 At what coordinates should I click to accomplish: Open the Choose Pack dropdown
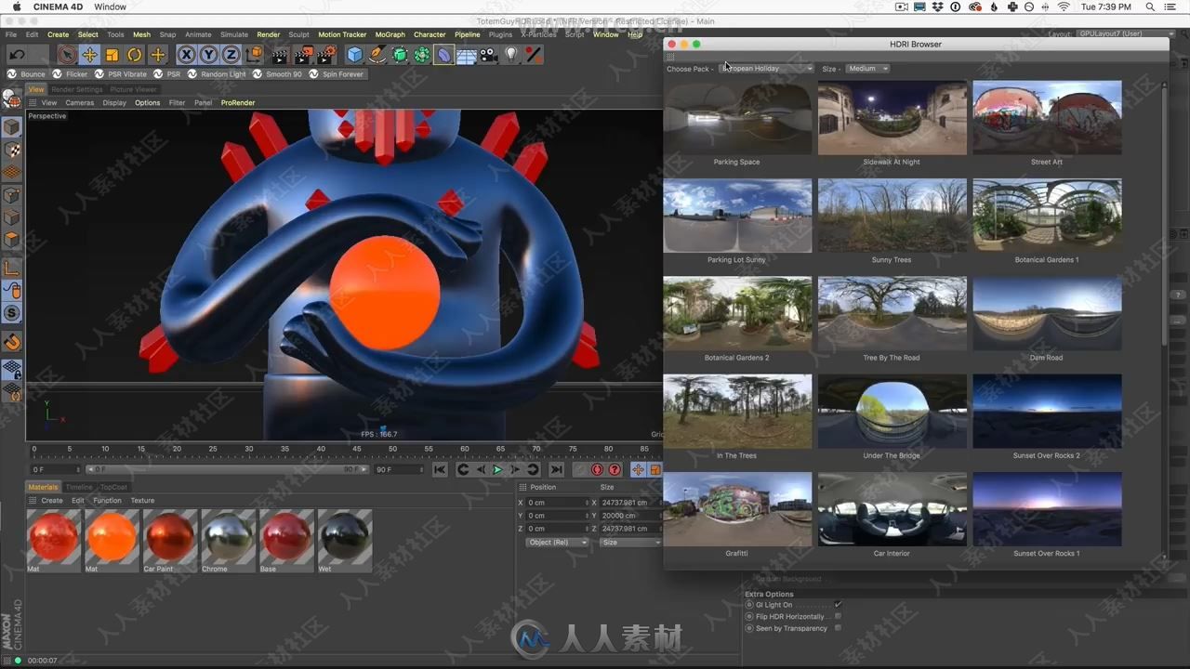[x=768, y=68]
